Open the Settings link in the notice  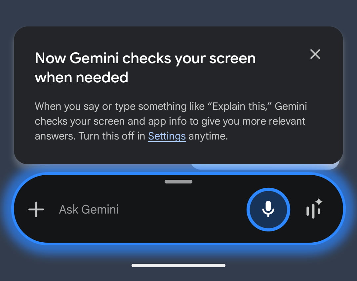[x=167, y=136]
